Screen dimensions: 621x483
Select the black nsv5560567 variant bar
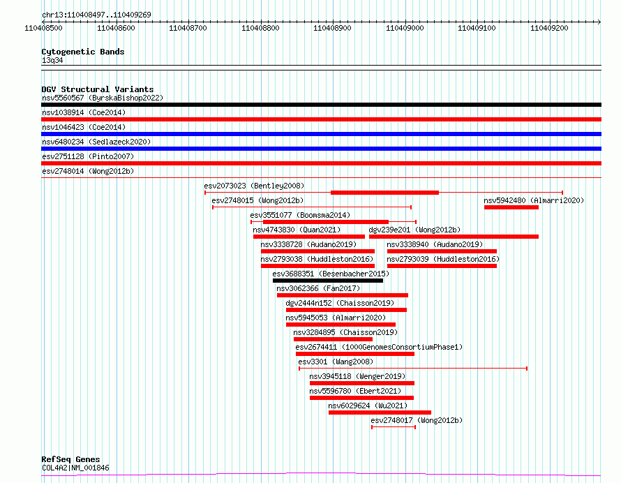pos(321,105)
